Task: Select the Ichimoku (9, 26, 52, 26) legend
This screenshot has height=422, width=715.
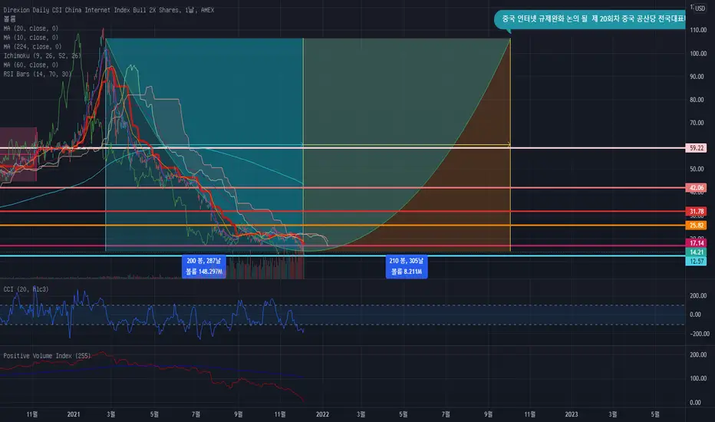Action: pos(42,56)
